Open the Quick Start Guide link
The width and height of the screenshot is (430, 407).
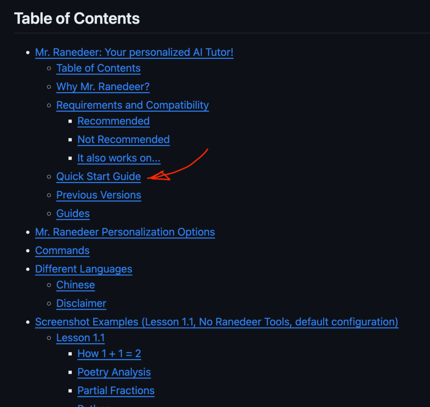(99, 177)
